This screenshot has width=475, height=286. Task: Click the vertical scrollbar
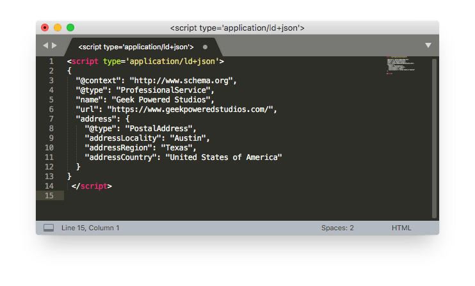[434, 138]
